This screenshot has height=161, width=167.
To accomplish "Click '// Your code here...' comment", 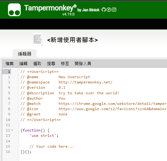I will tap(52, 146).
